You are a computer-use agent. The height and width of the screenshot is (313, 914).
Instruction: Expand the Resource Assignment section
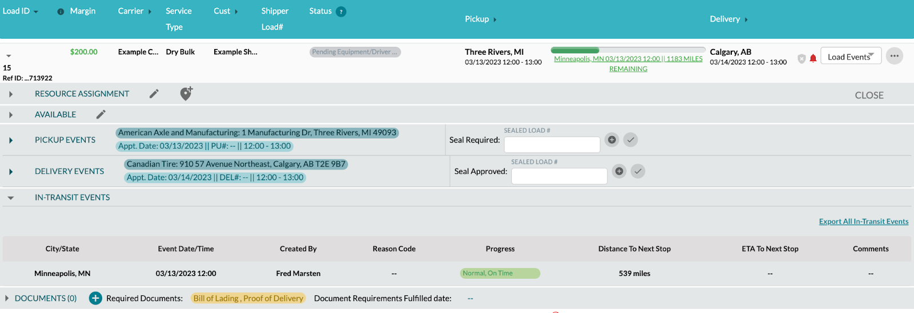click(11, 94)
